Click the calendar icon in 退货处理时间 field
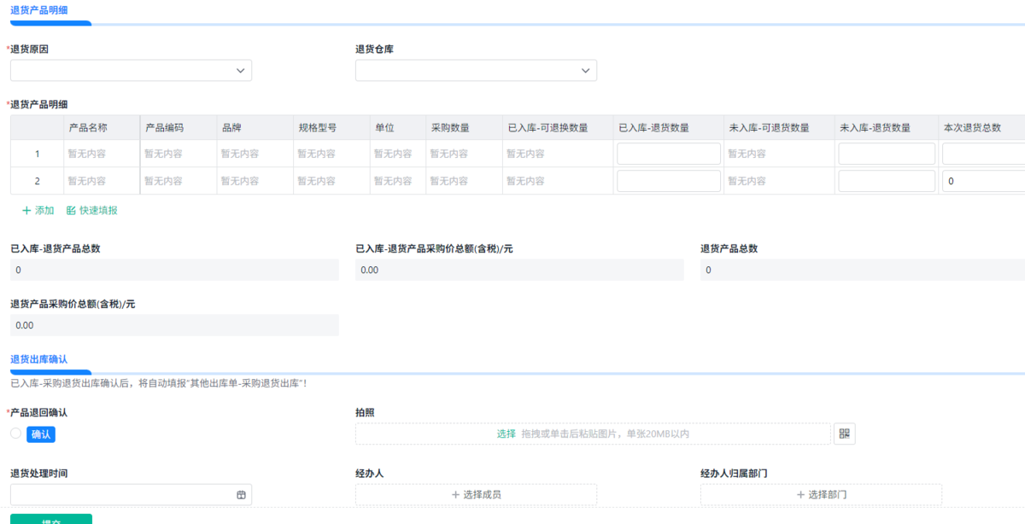 pos(241,495)
